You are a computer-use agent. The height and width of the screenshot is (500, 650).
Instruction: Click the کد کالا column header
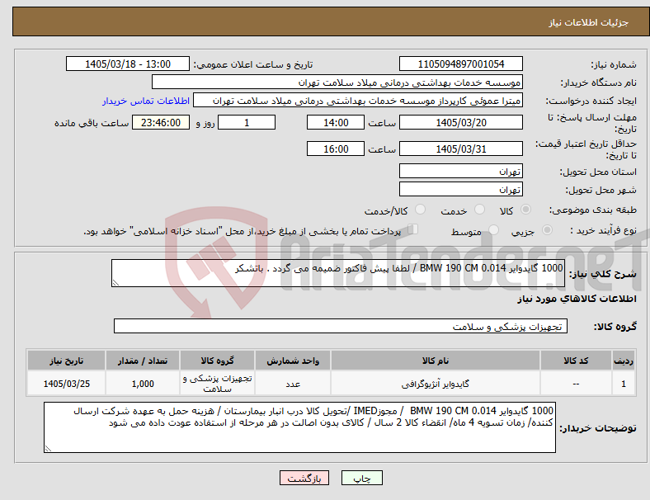coord(576,361)
